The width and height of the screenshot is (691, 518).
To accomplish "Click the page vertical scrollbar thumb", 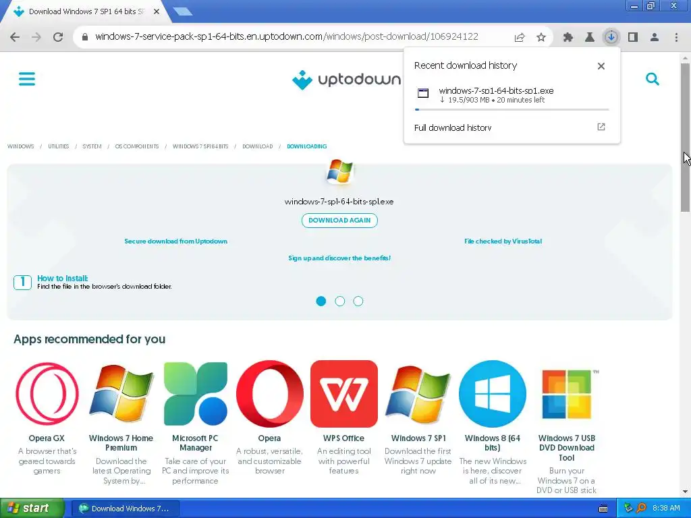I will [686, 137].
